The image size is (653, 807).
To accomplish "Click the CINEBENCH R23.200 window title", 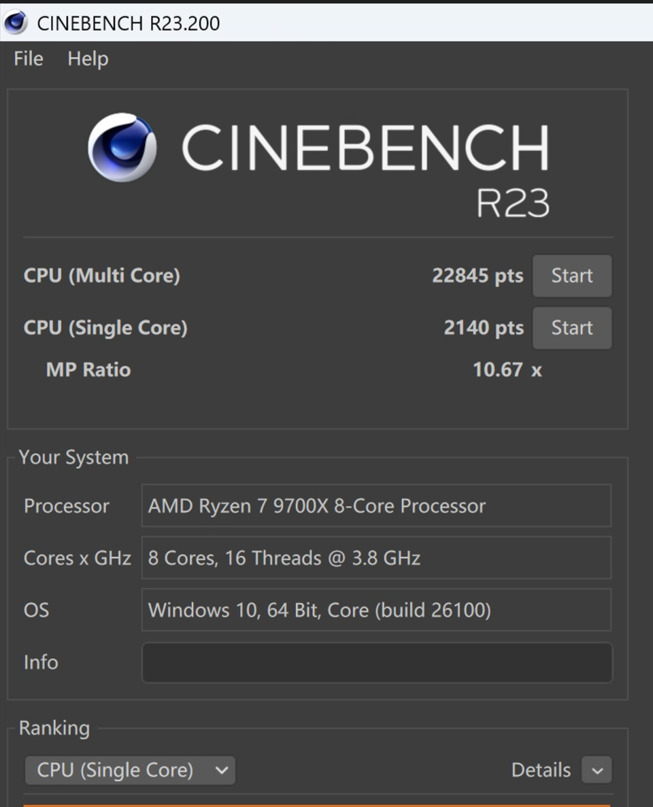I will (128, 23).
